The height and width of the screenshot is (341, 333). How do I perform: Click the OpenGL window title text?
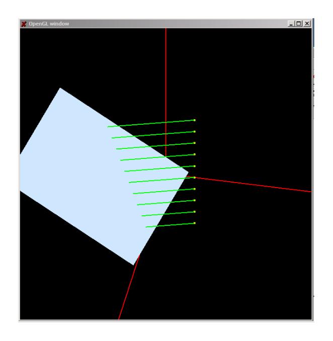(x=49, y=24)
